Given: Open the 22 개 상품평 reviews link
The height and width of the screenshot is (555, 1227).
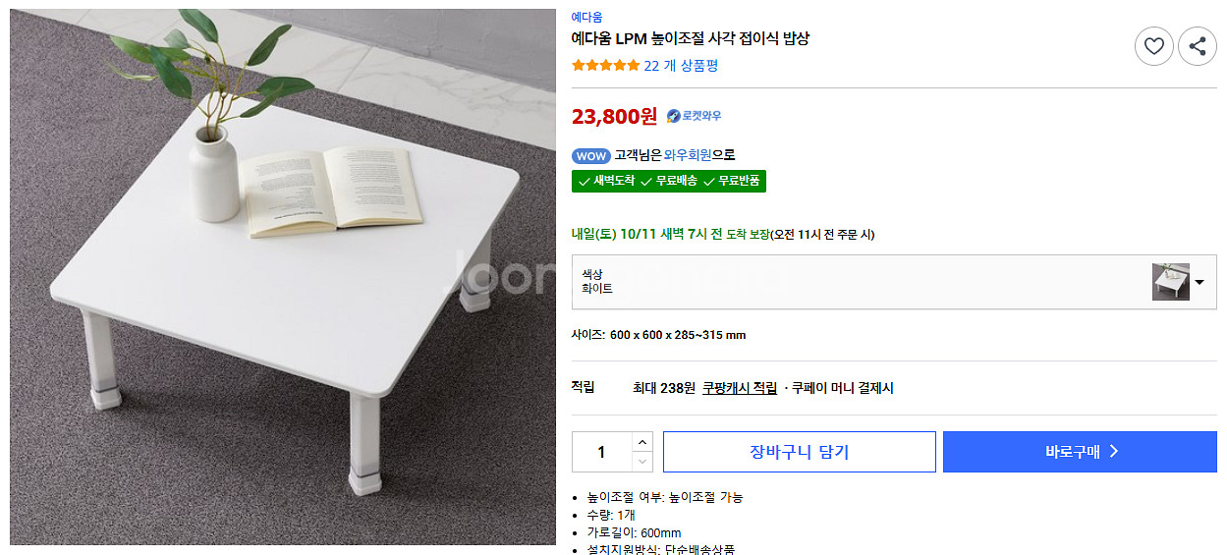Looking at the screenshot, I should point(681,66).
